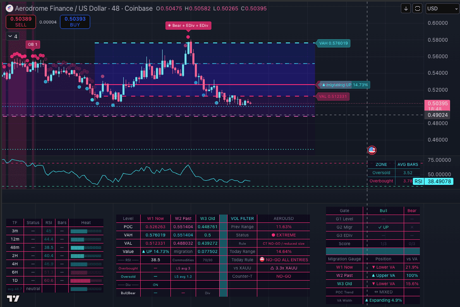Image resolution: width=460 pixels, height=307 pixels.
Task: Click the Overbought zone label in RSI table
Action: pos(381,181)
